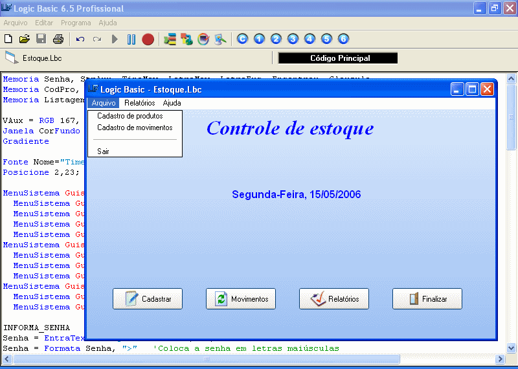
Task: Redo using the grayed redo arrow
Action: pyautogui.click(x=96, y=39)
